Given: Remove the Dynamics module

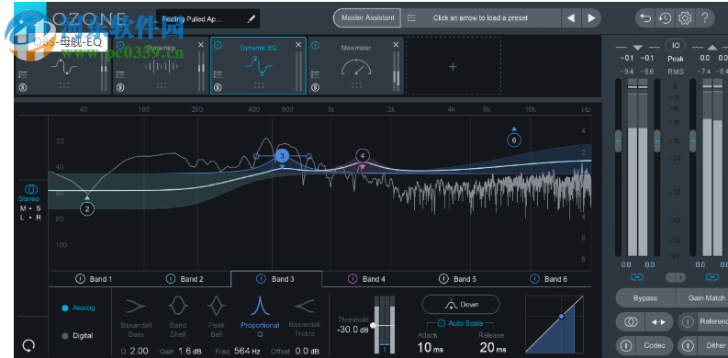Looking at the screenshot, I should pyautogui.click(x=200, y=45).
